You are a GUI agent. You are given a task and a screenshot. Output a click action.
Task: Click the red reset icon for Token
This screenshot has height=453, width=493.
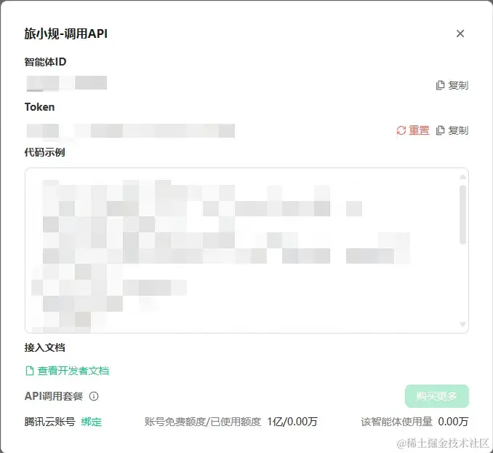(x=401, y=130)
